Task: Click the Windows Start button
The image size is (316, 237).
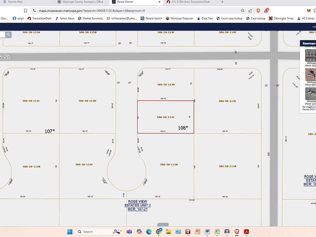Action: pyautogui.click(x=70, y=232)
